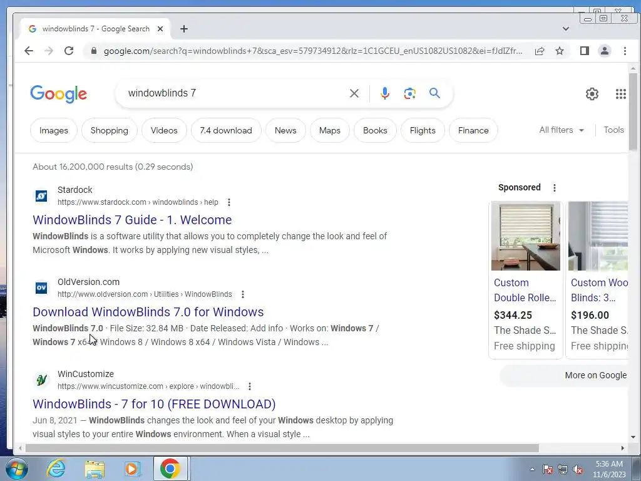Open Custom Double Rolle... product link
This screenshot has height=481, width=641.
[525, 290]
